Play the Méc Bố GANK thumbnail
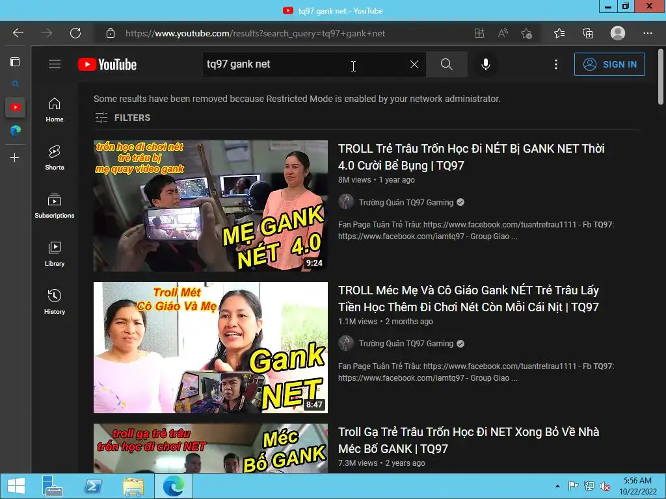Image resolution: width=666 pixels, height=499 pixels. click(211, 448)
